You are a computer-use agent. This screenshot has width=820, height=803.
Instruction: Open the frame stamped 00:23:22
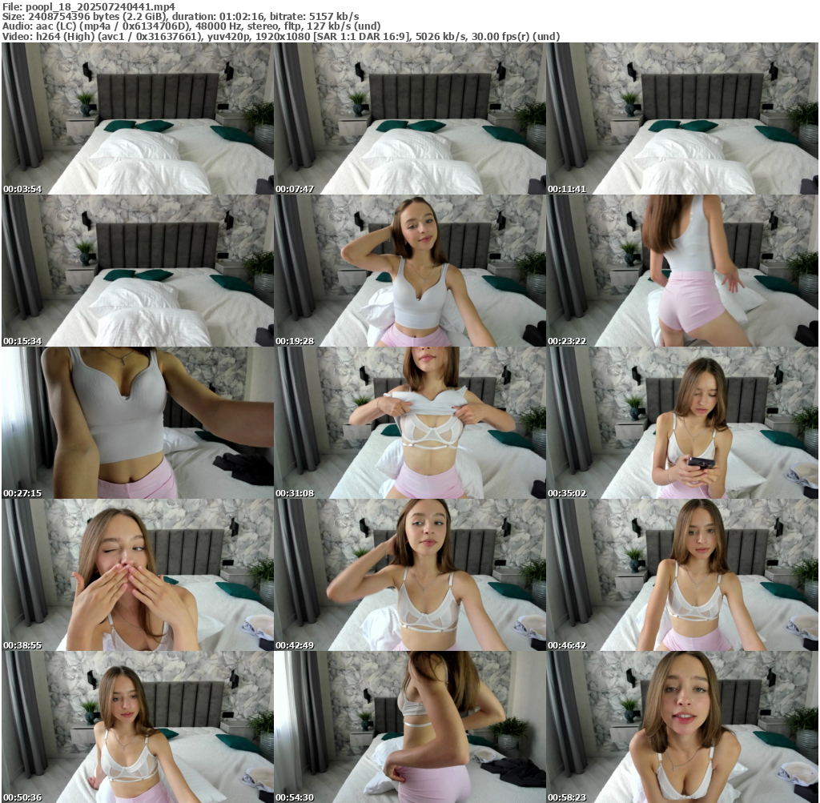click(x=682, y=271)
